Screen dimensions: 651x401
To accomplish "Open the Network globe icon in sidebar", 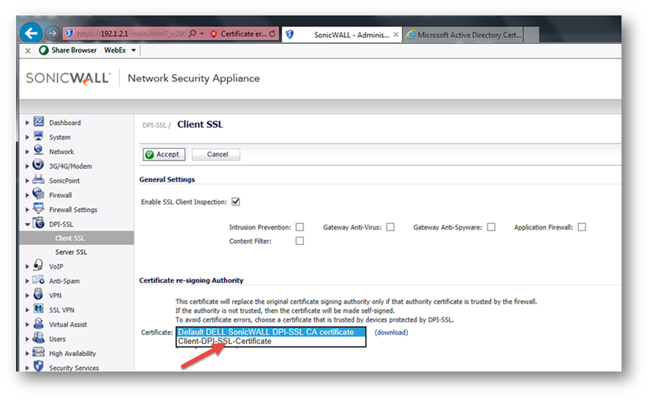I will (39, 150).
